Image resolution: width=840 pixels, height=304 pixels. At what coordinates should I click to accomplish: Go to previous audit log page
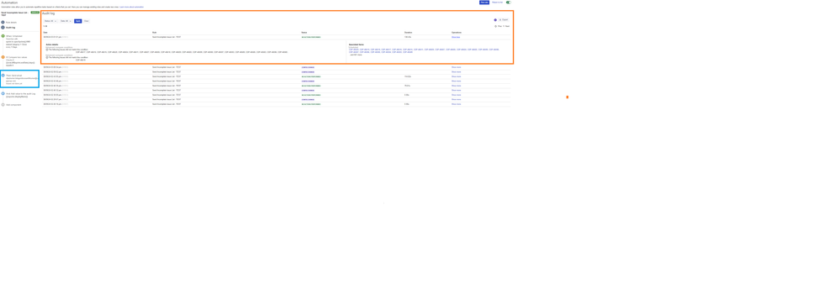(x=499, y=26)
